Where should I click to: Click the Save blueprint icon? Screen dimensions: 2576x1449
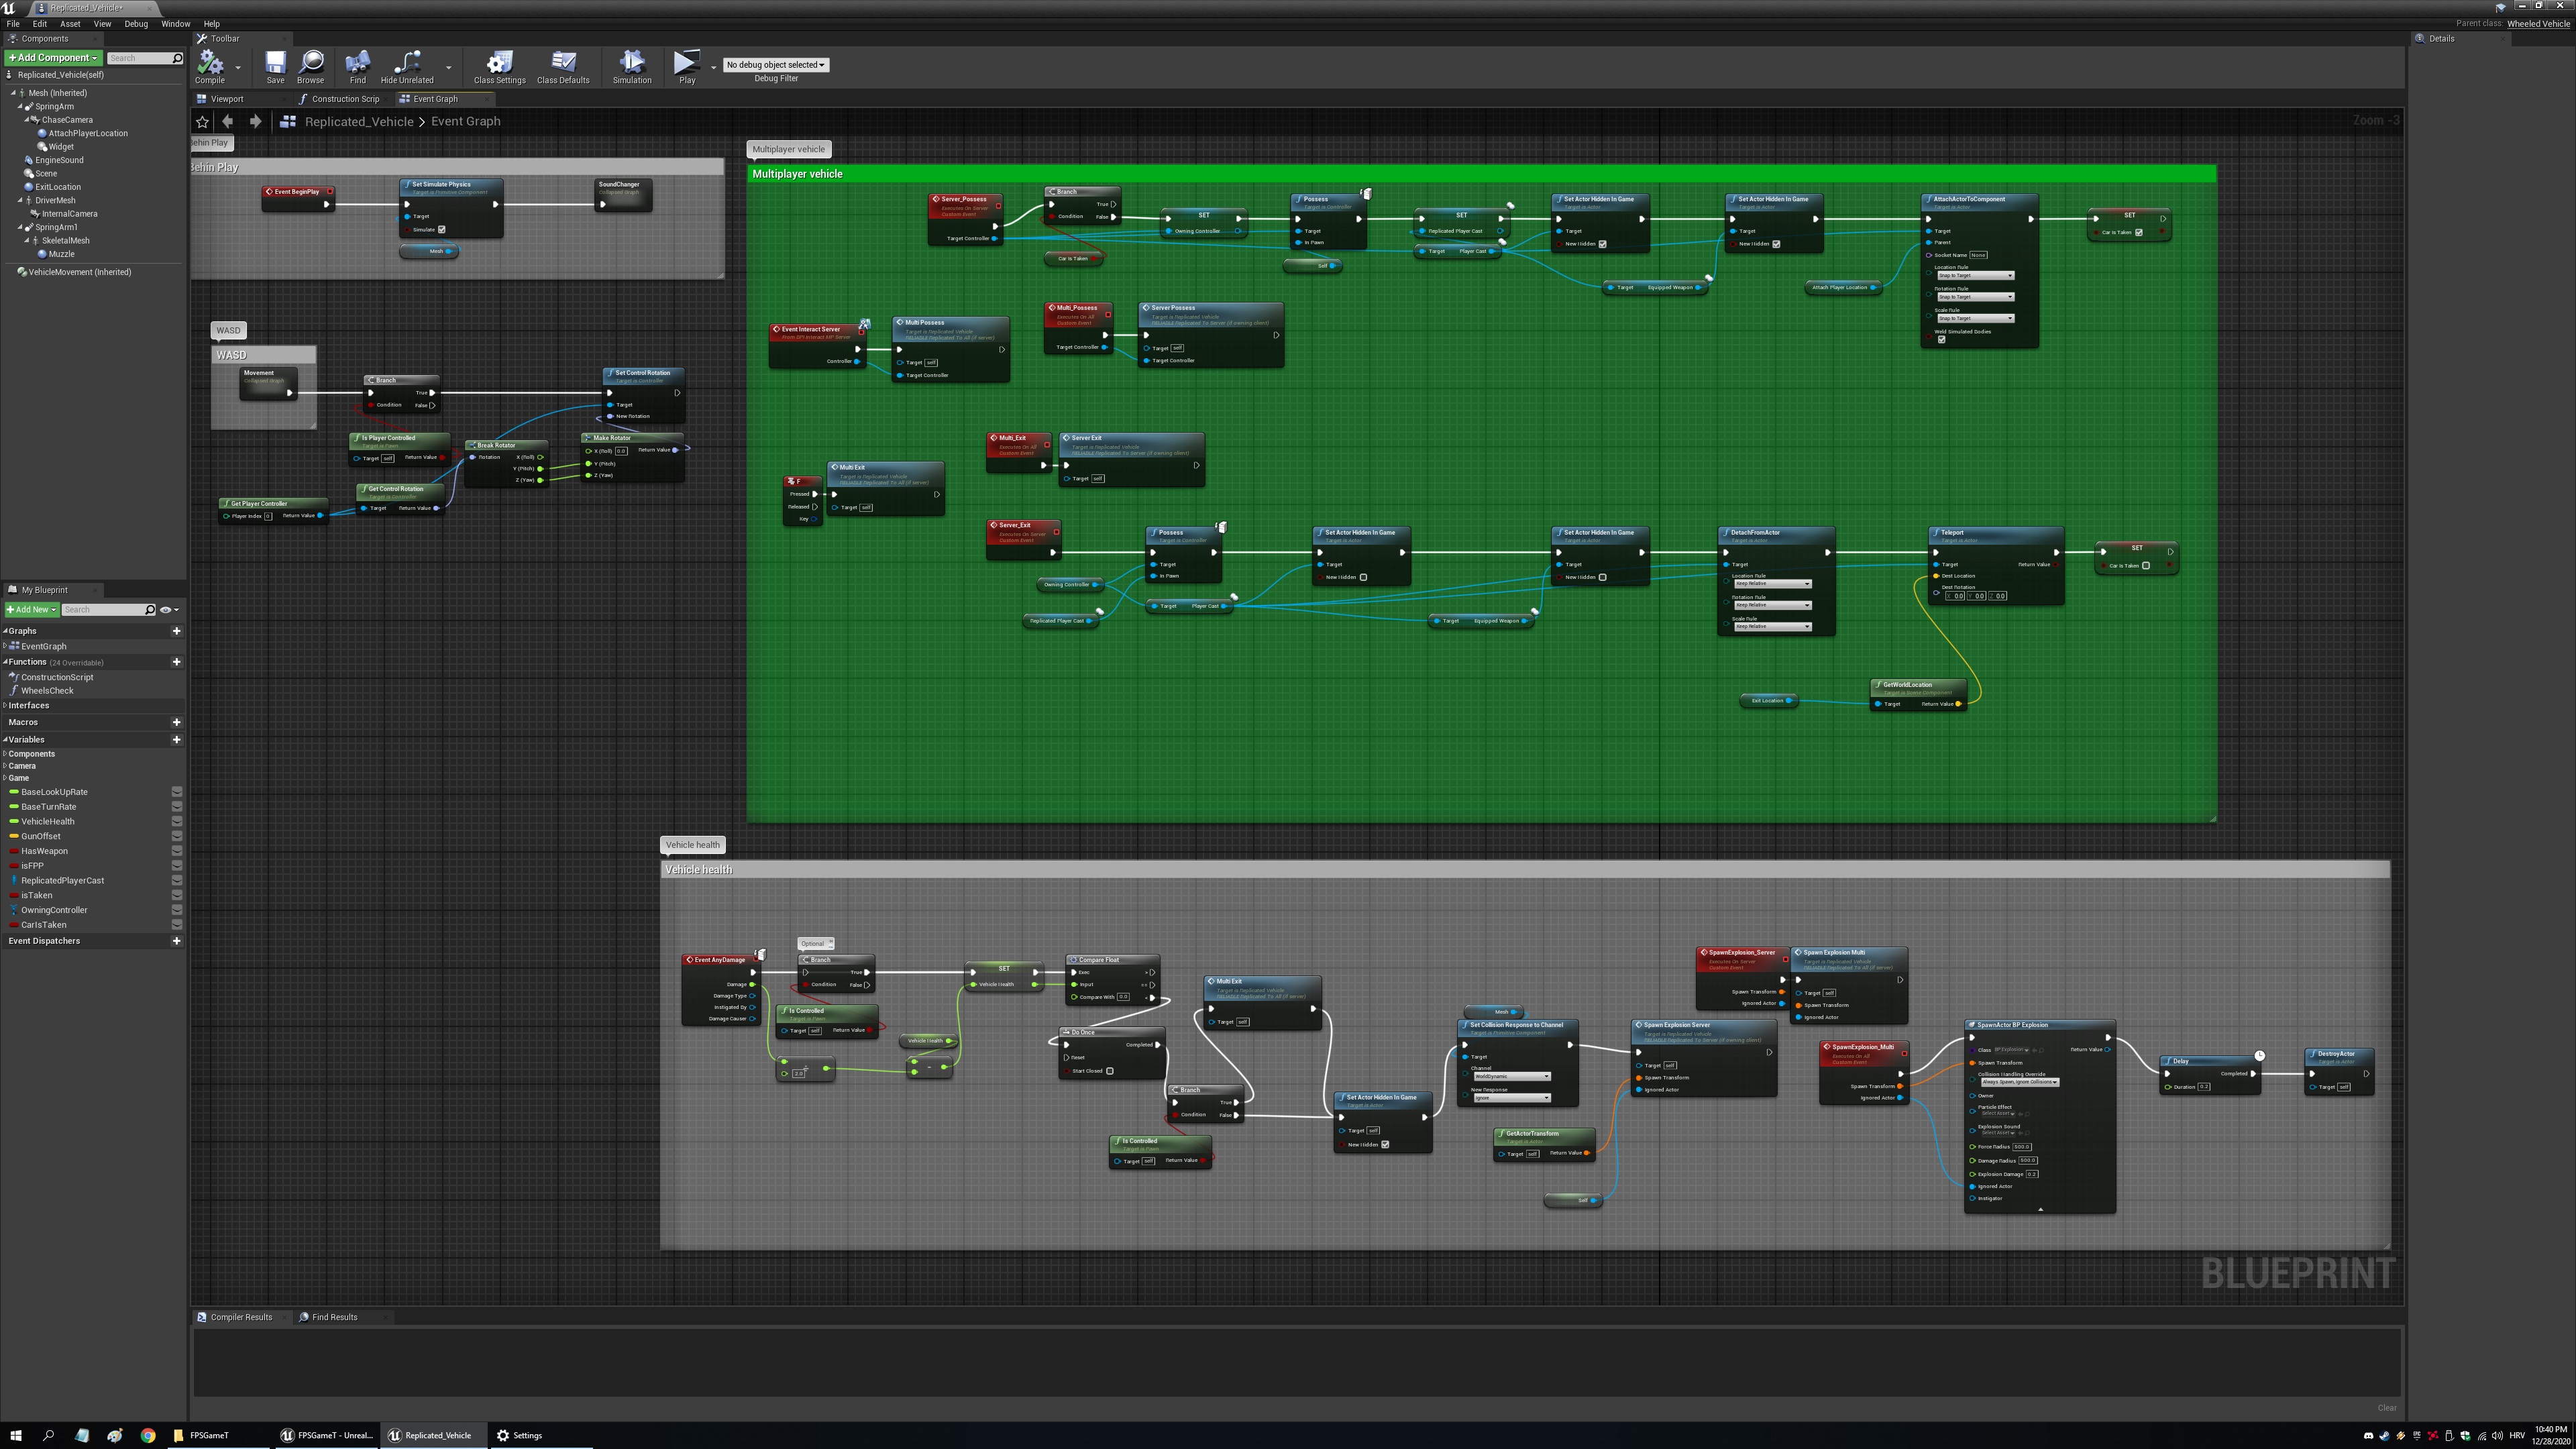(x=275, y=64)
